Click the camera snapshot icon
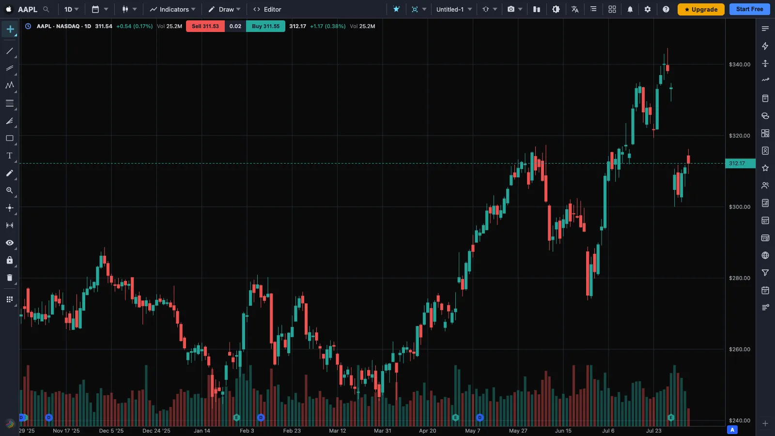The height and width of the screenshot is (436, 775). tap(511, 9)
